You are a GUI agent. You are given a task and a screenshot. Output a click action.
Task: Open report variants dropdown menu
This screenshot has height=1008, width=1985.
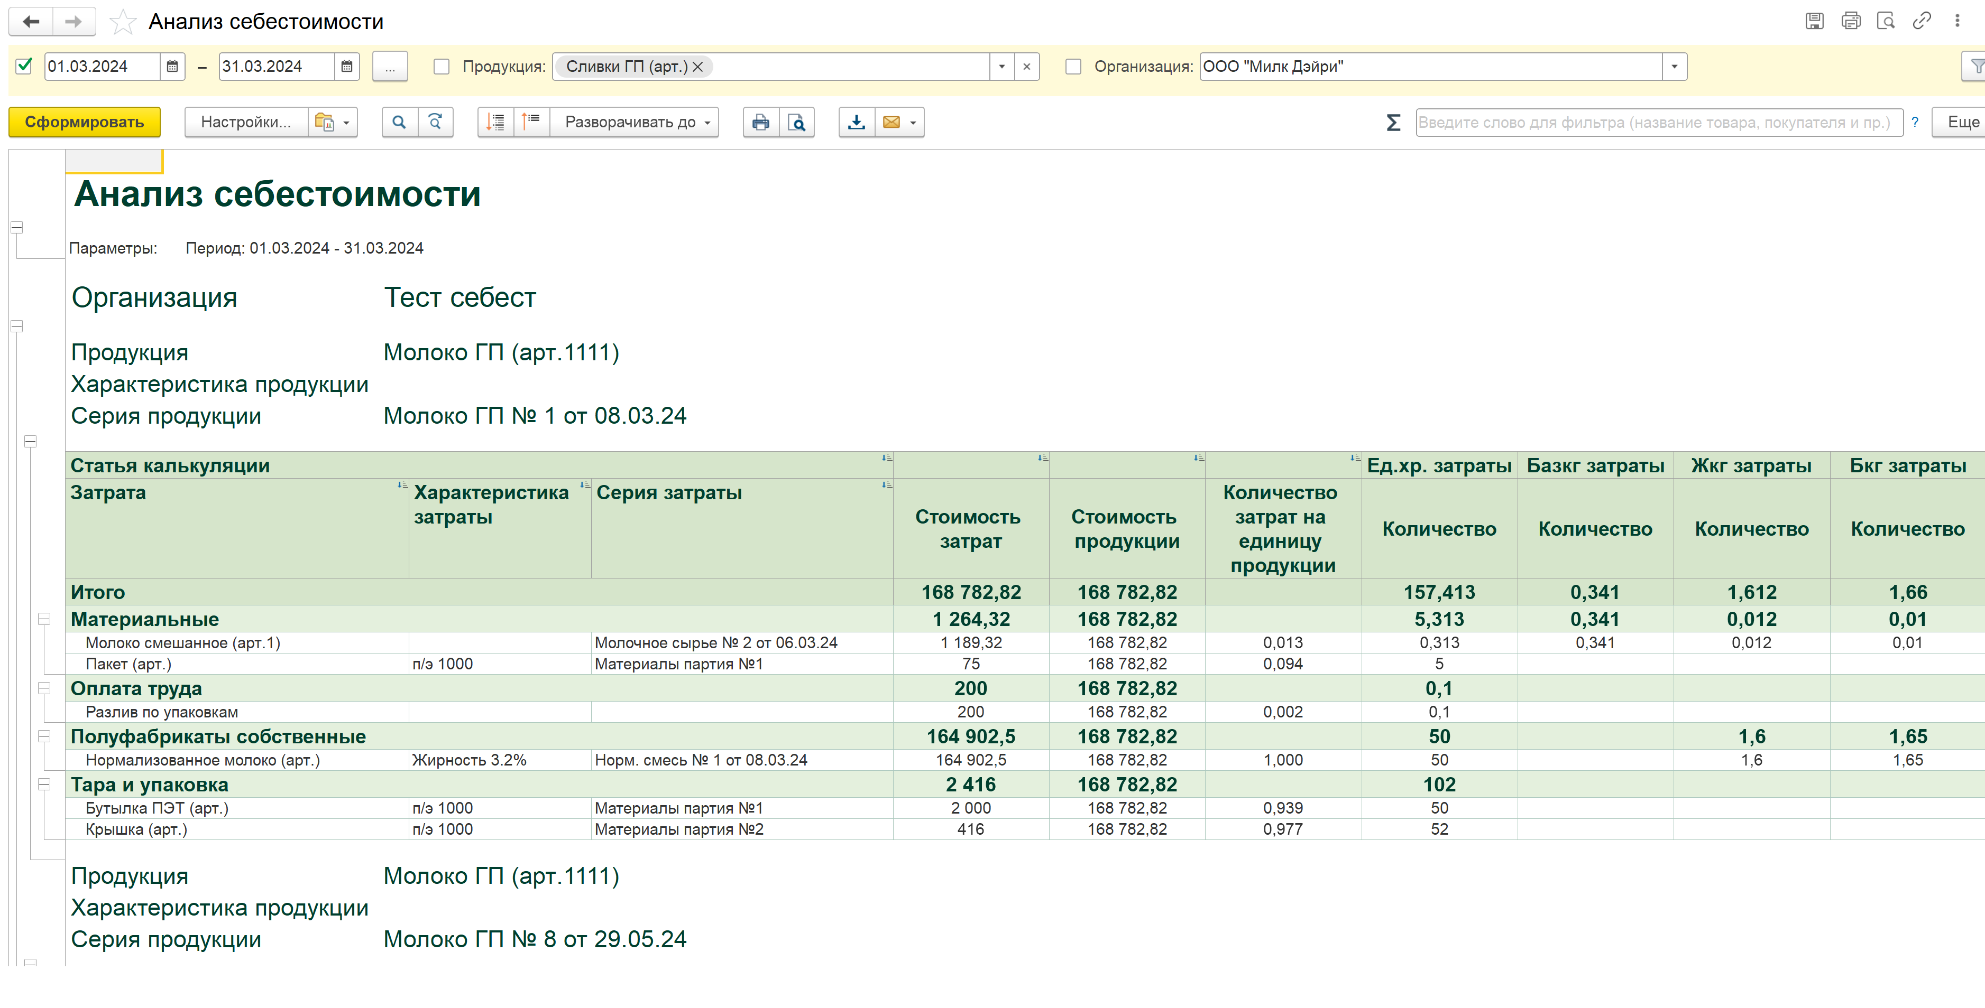coord(333,122)
